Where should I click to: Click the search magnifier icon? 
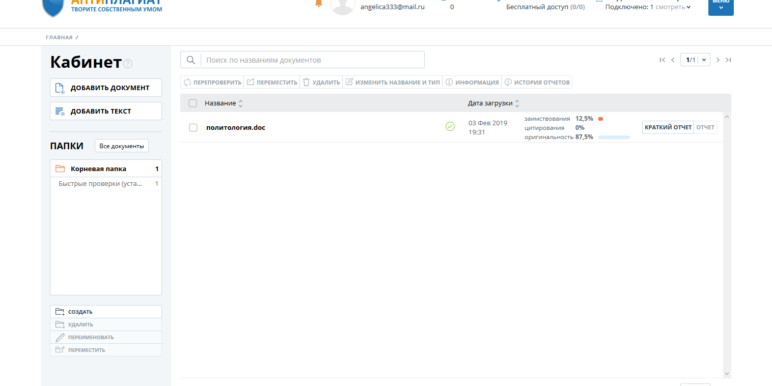pos(191,60)
